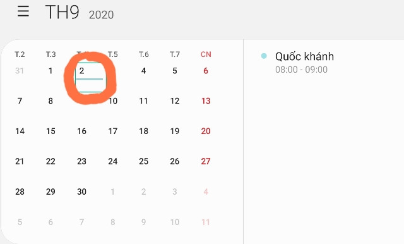Click the CN Sunday column header
The width and height of the screenshot is (404, 244).
coord(206,54)
